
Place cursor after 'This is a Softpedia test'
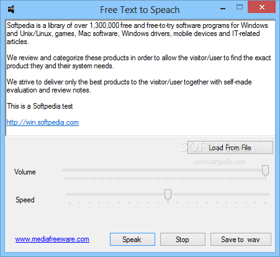(73, 106)
